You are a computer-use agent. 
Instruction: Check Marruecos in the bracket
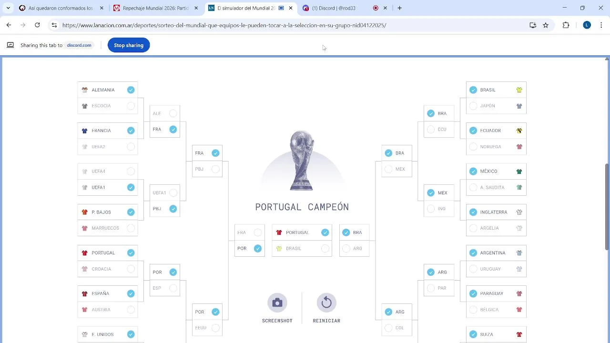tap(131, 228)
